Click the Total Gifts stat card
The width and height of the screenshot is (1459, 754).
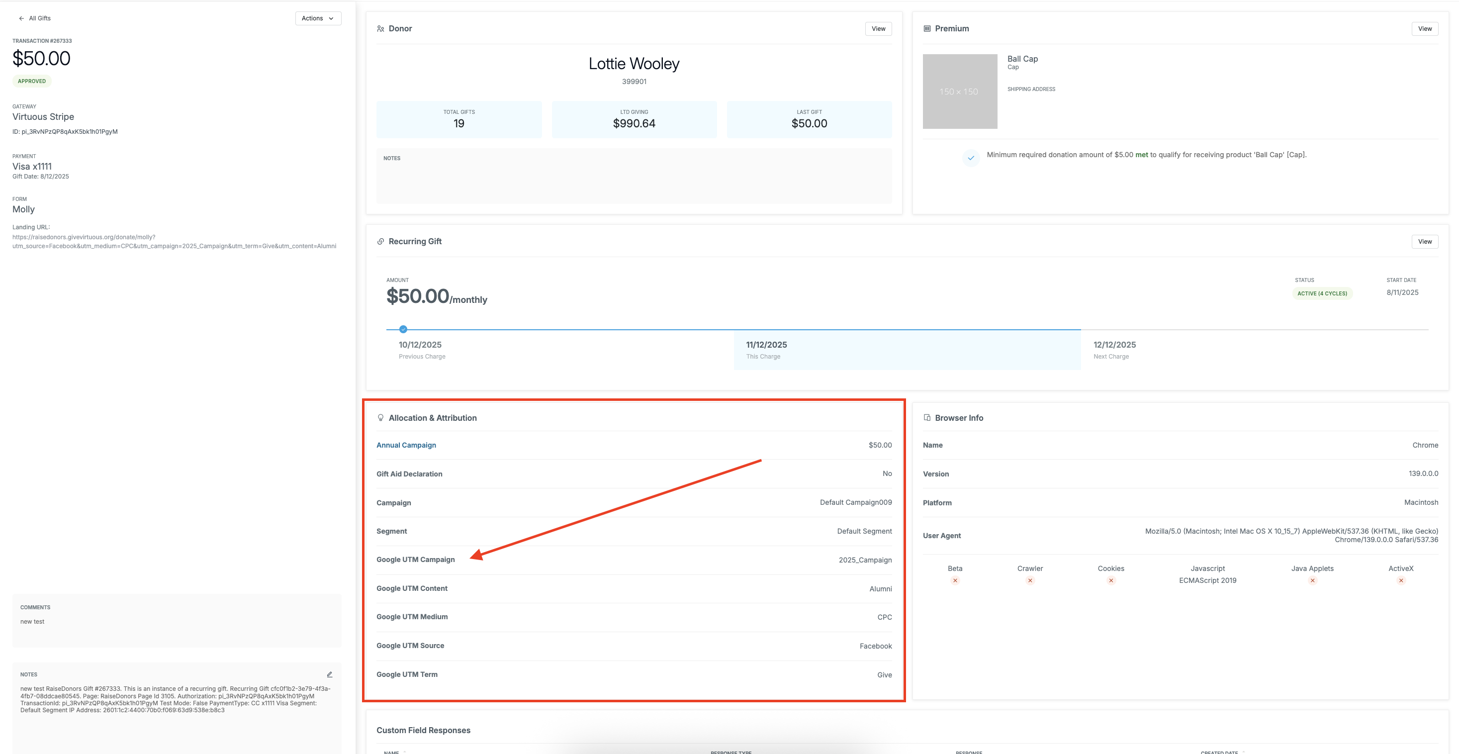click(x=459, y=119)
